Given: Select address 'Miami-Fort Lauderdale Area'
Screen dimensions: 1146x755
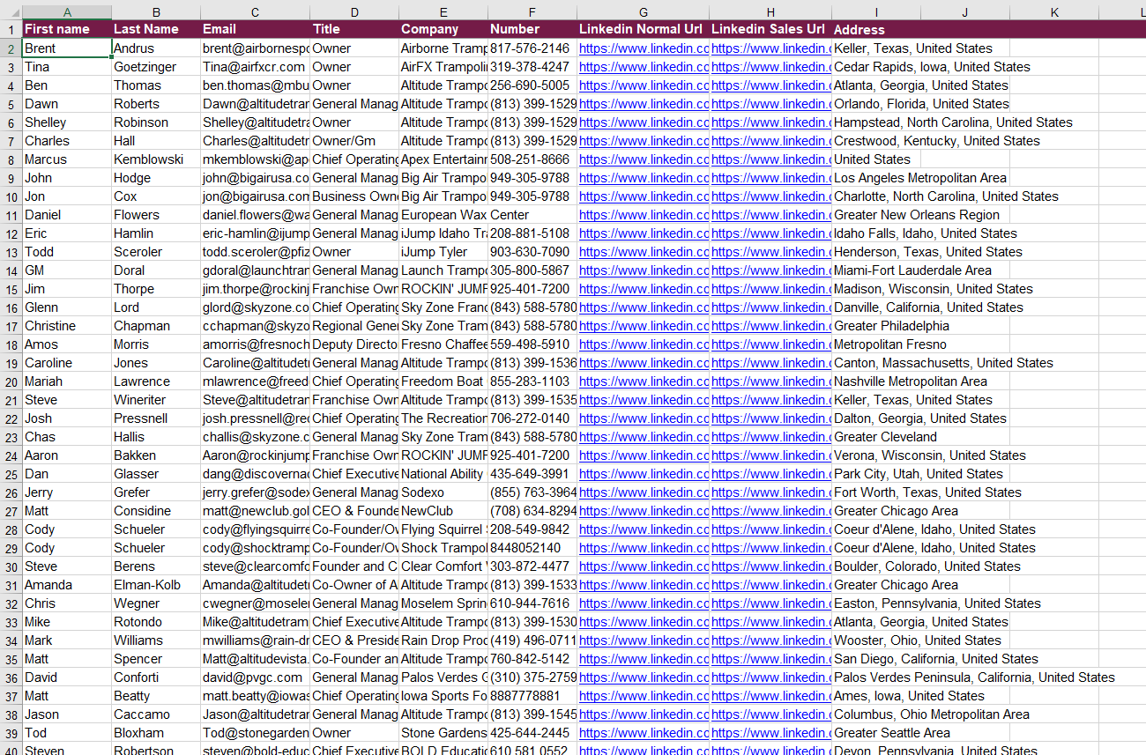Looking at the screenshot, I should (x=912, y=270).
